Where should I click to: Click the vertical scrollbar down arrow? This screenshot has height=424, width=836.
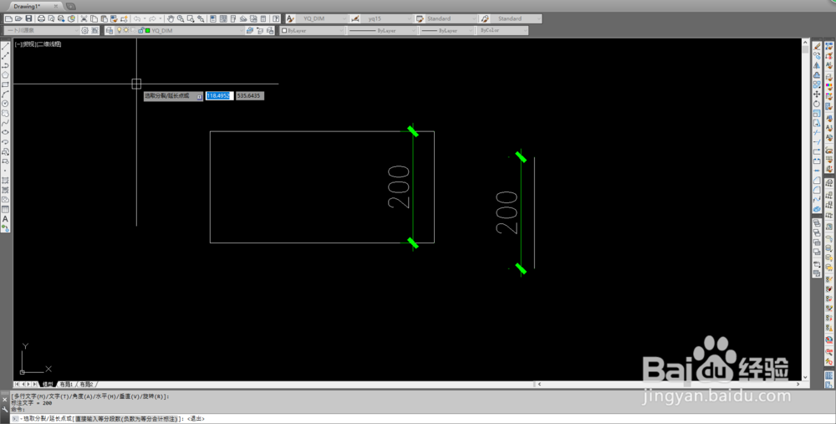point(805,377)
